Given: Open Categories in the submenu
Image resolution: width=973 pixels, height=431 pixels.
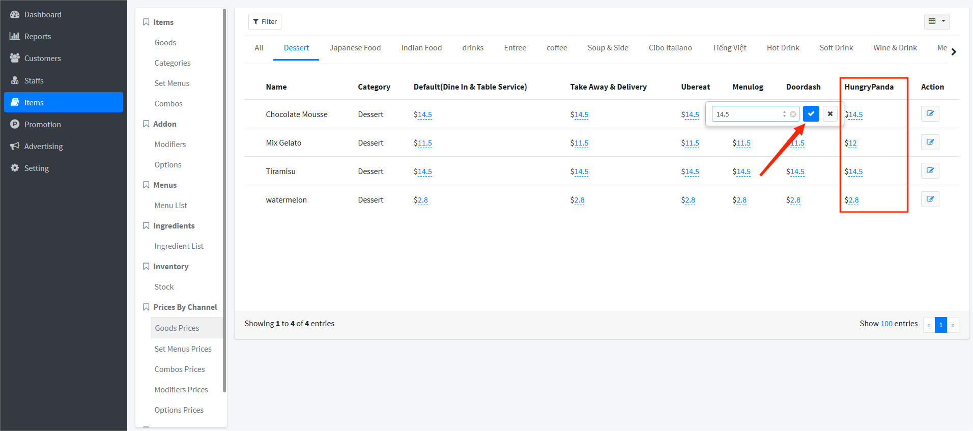Looking at the screenshot, I should click(173, 63).
